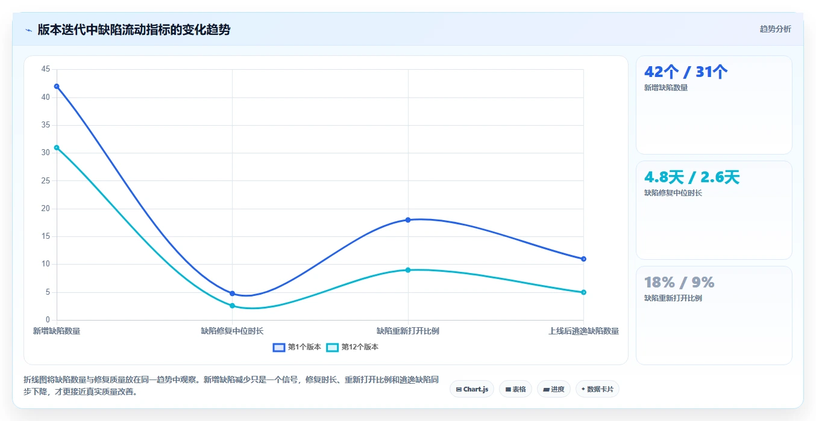Click the lightning icon beside the title
Image resolution: width=816 pixels, height=421 pixels.
(28, 30)
